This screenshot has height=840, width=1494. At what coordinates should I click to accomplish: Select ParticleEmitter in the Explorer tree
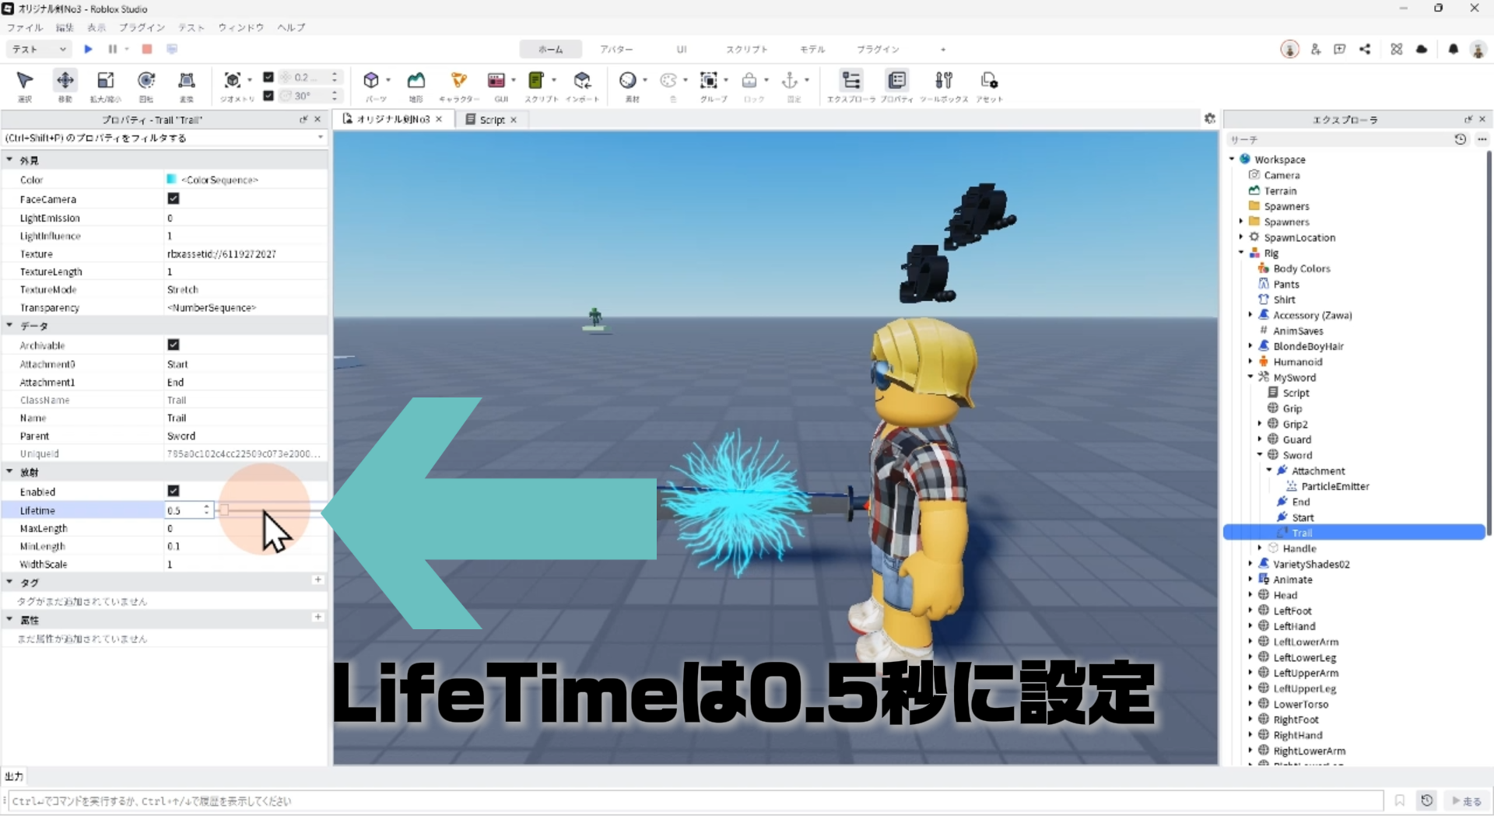point(1334,486)
